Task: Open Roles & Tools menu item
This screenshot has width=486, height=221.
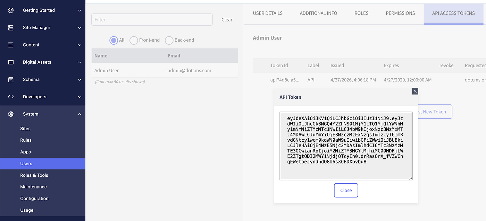Action: 42,175
